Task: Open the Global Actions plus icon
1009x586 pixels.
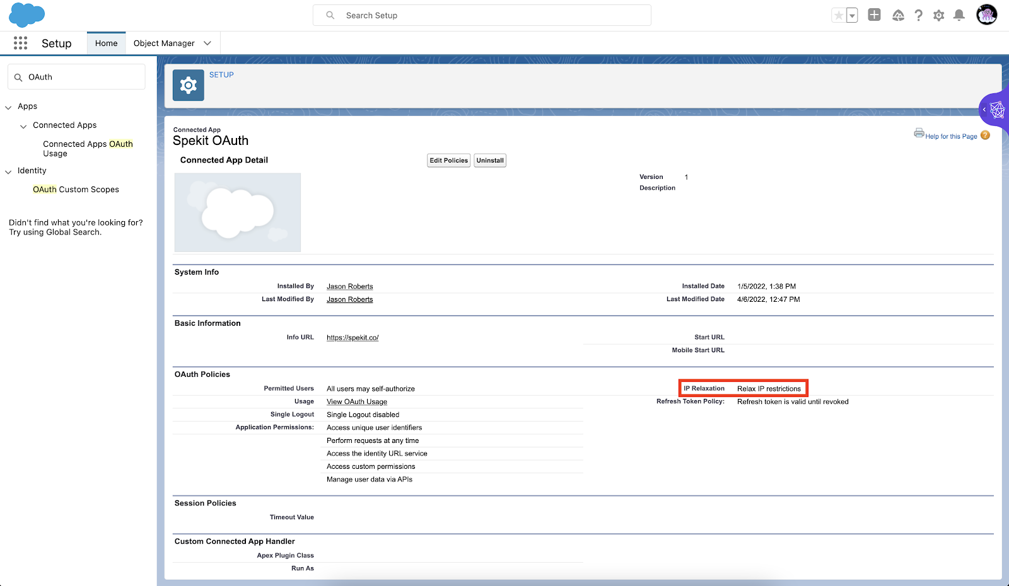Action: (874, 15)
